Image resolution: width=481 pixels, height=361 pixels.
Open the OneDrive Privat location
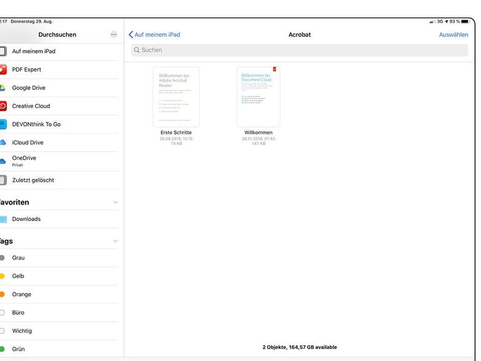(x=59, y=161)
